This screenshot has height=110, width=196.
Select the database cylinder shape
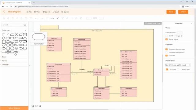(25, 35)
